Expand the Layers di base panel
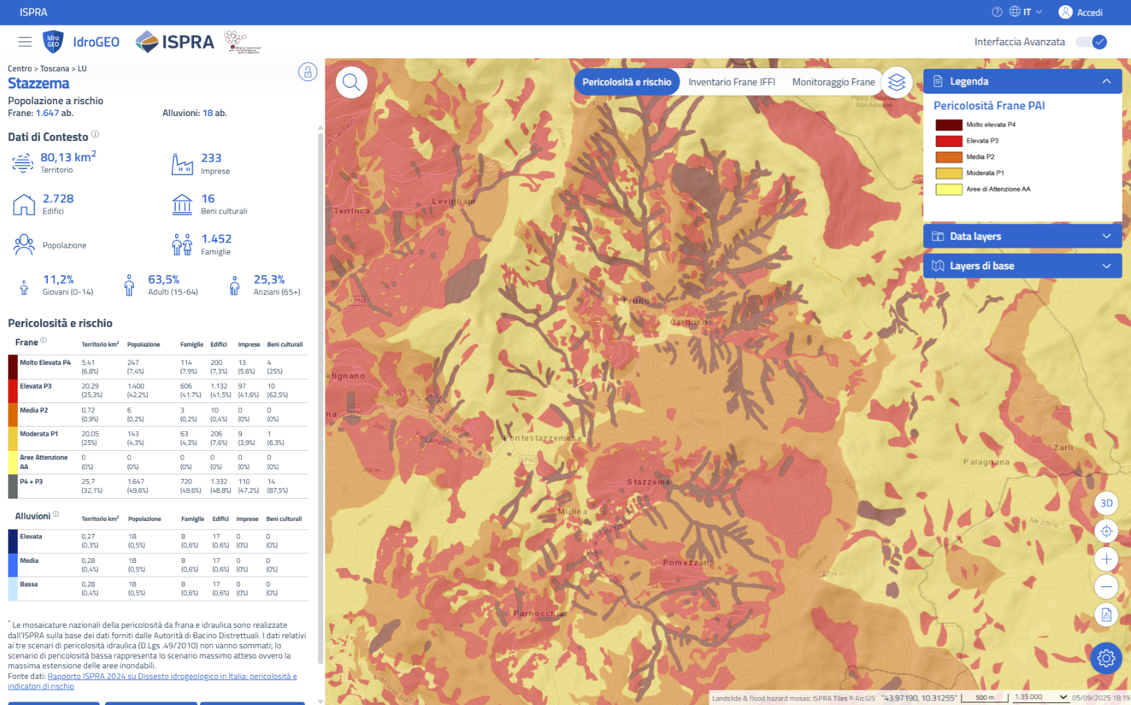Screen dimensions: 1131x705 click(x=1106, y=266)
